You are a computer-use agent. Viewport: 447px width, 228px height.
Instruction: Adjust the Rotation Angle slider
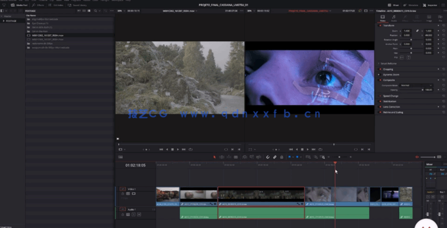[411, 40]
